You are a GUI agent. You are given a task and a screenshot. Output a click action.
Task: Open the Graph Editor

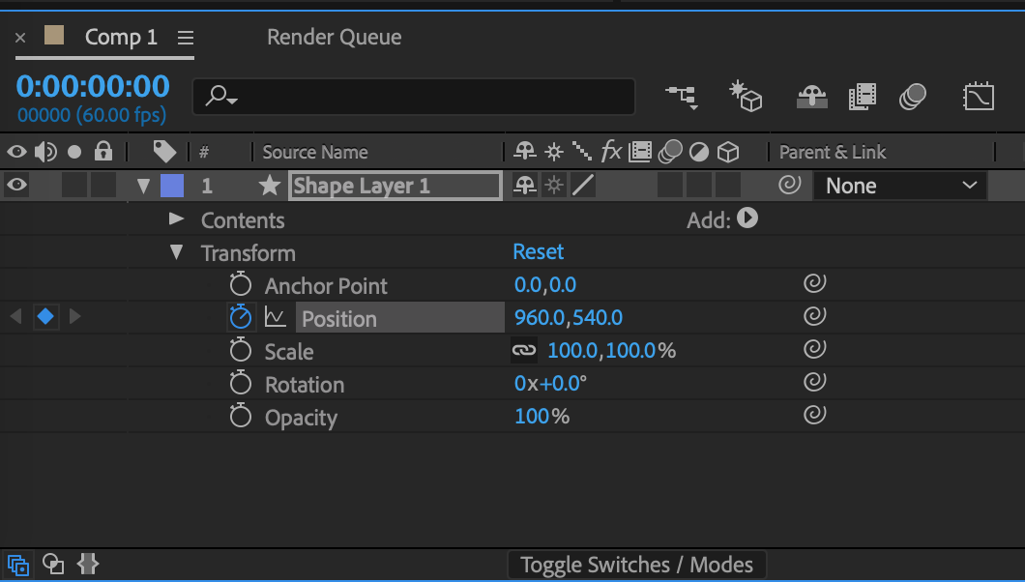tap(979, 97)
